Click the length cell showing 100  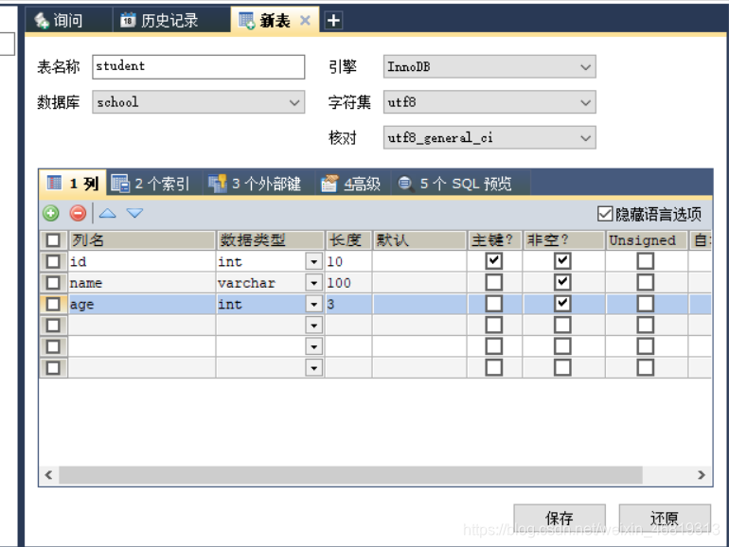pyautogui.click(x=348, y=283)
